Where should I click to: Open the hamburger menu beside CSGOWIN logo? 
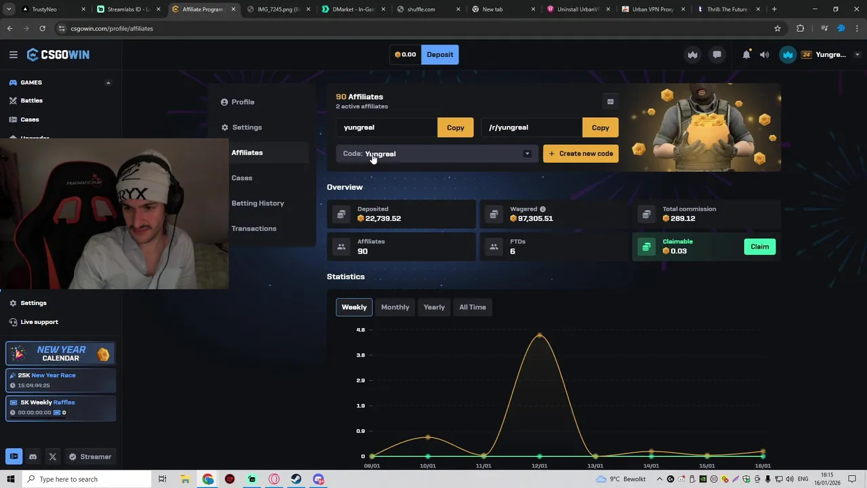click(13, 55)
